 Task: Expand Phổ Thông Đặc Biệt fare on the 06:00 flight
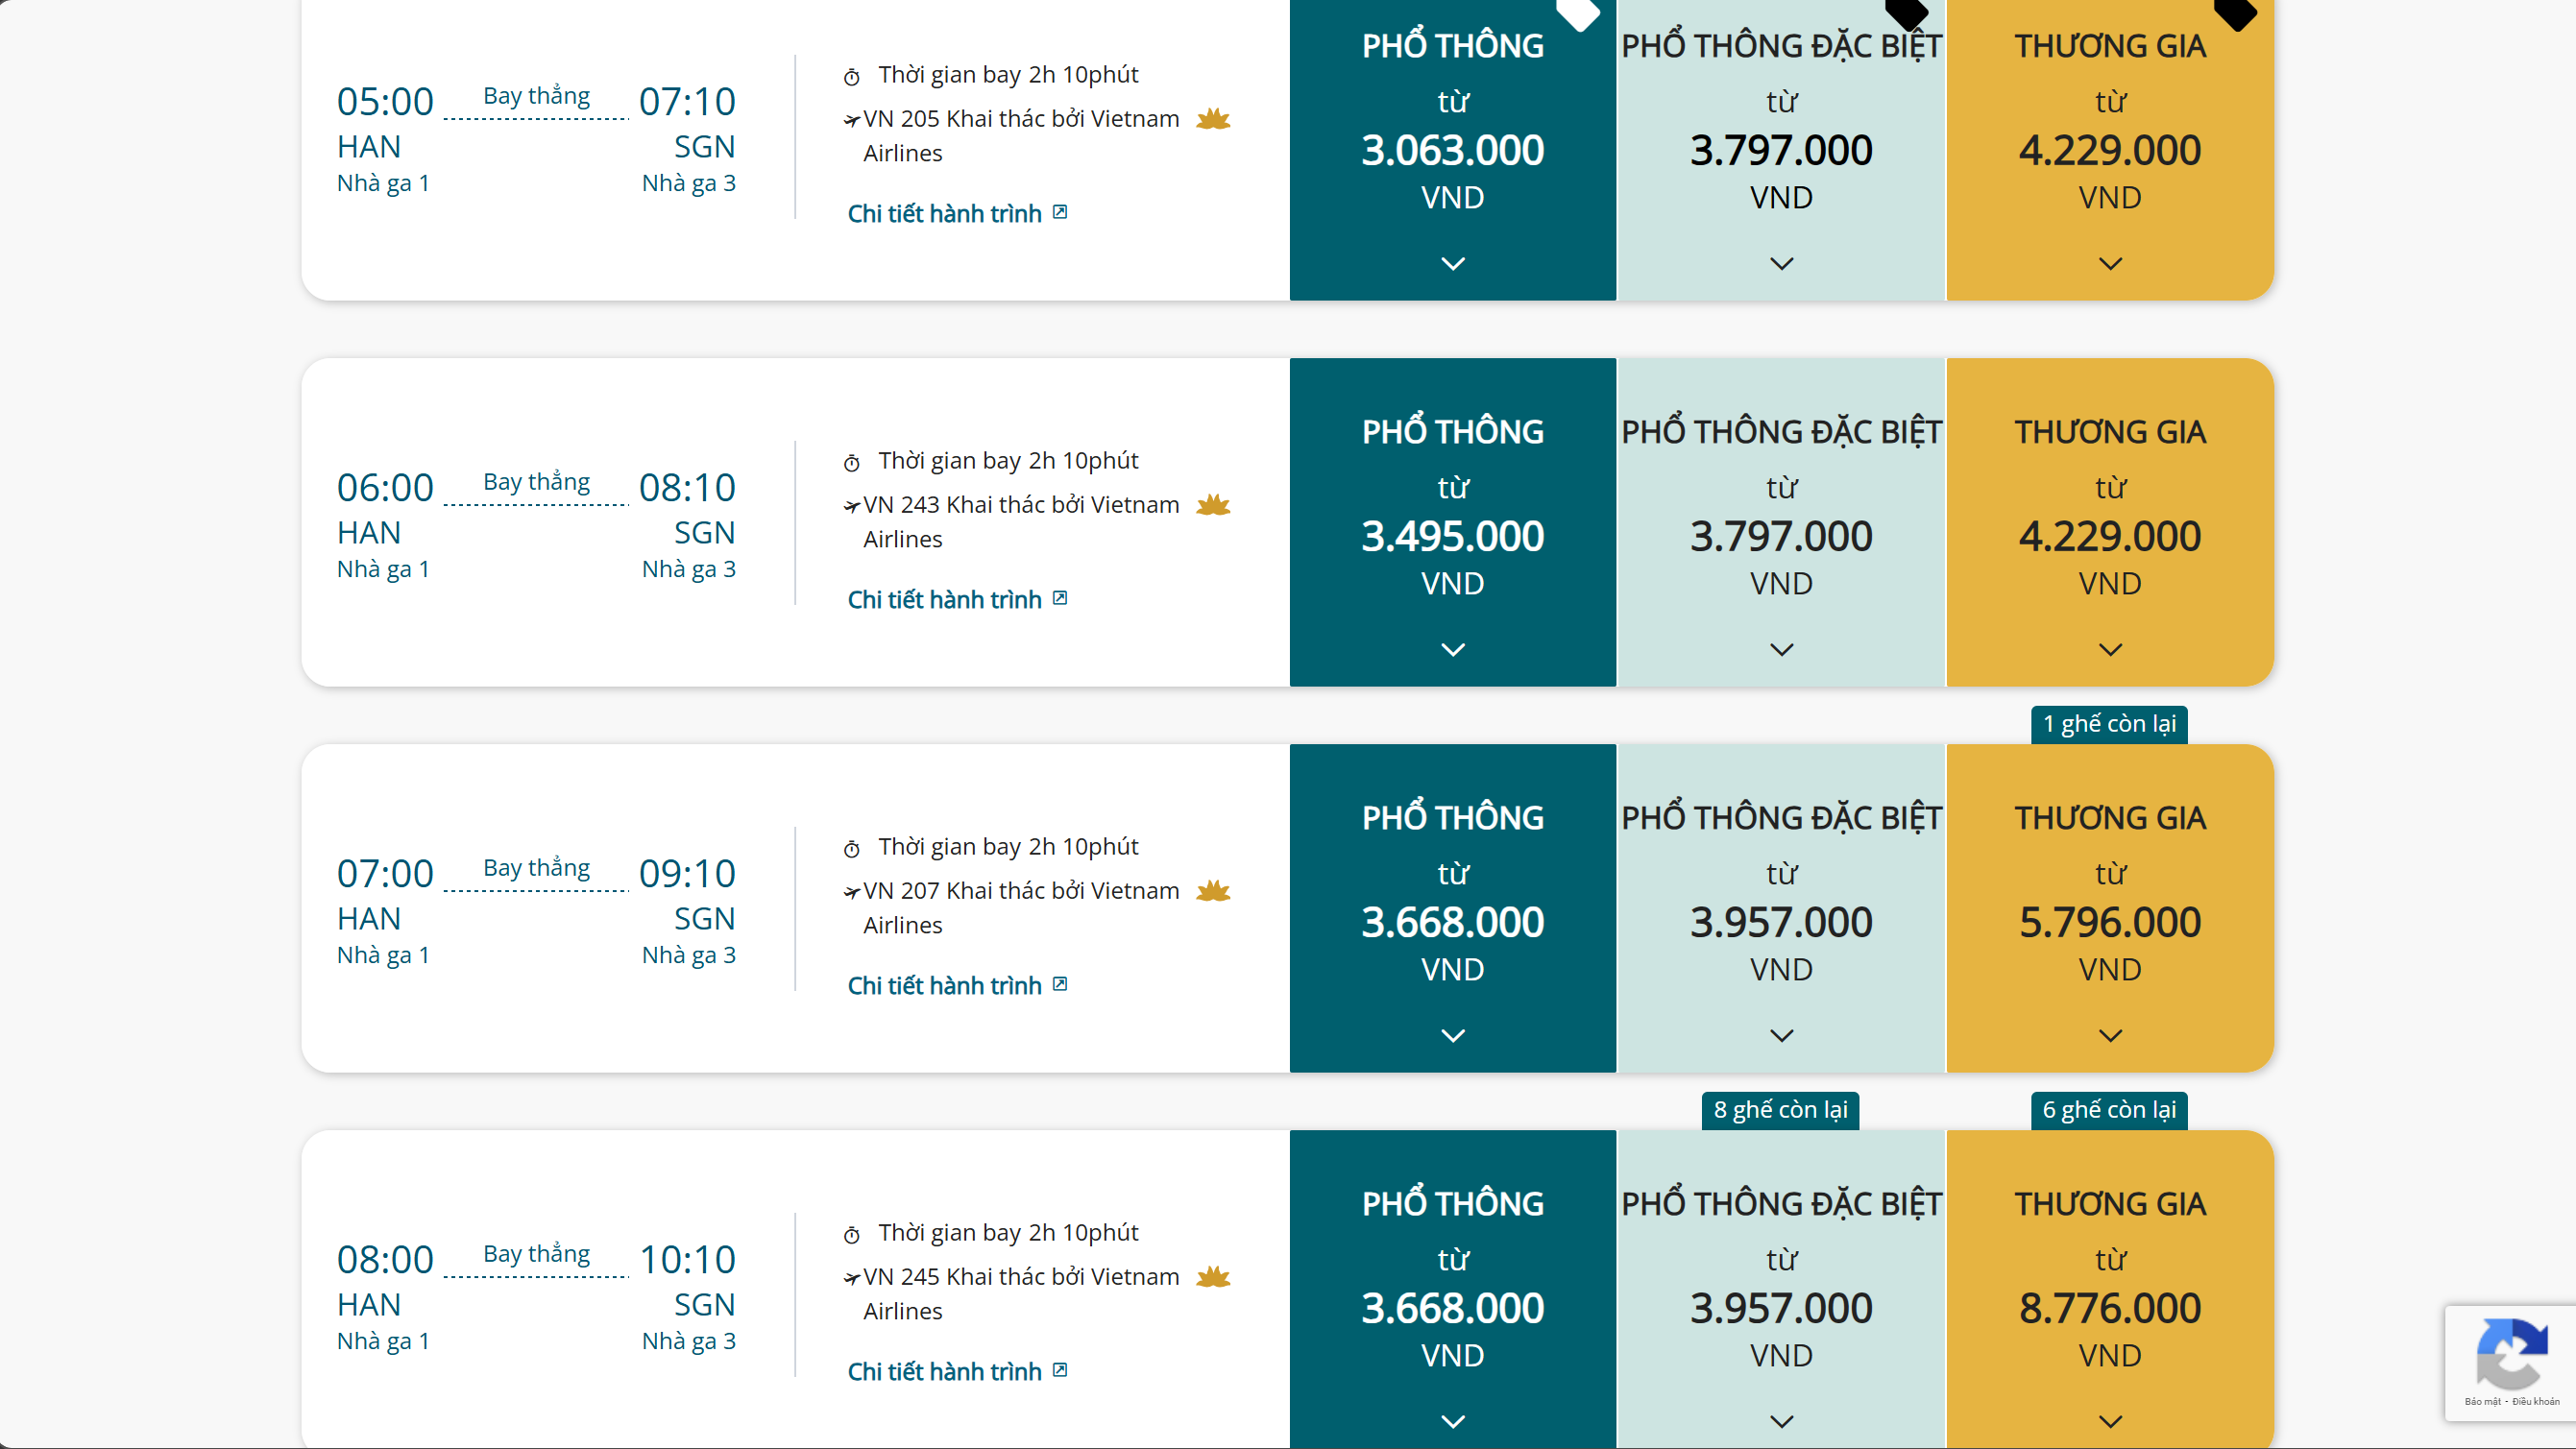pos(1781,649)
